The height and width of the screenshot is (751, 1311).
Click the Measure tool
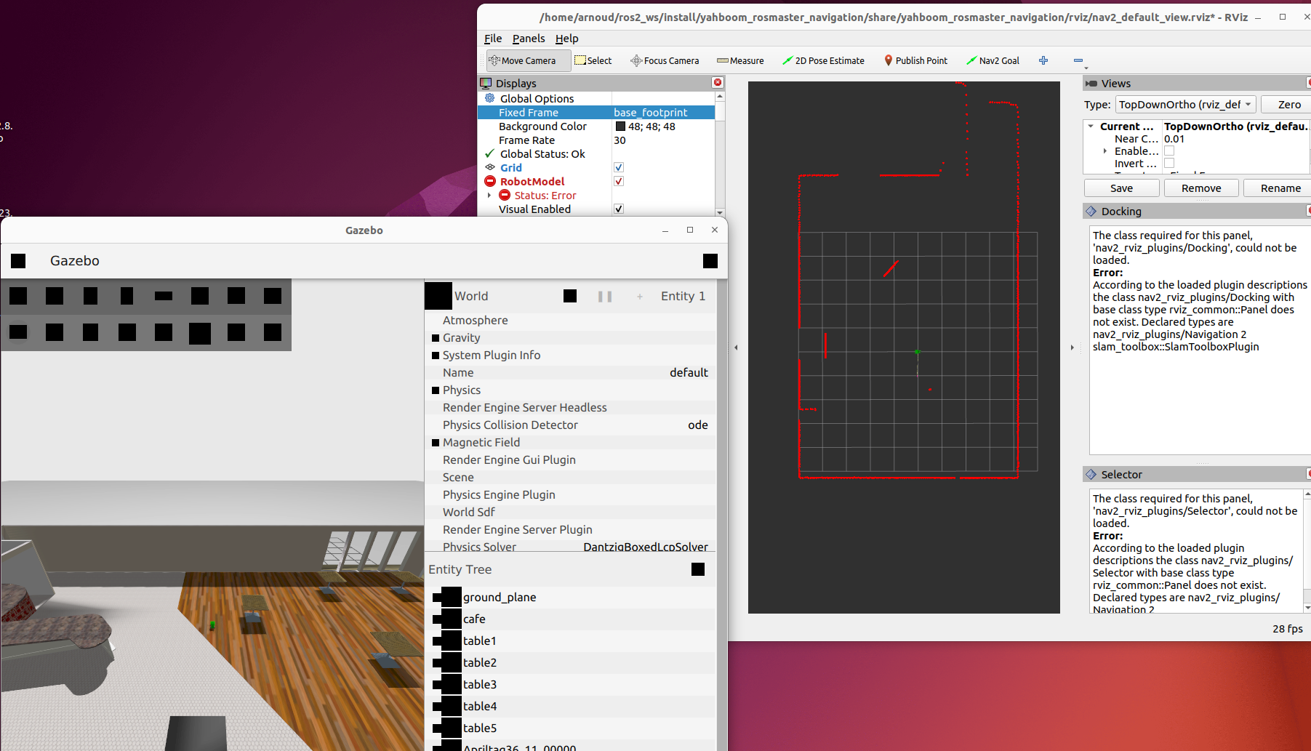point(740,61)
